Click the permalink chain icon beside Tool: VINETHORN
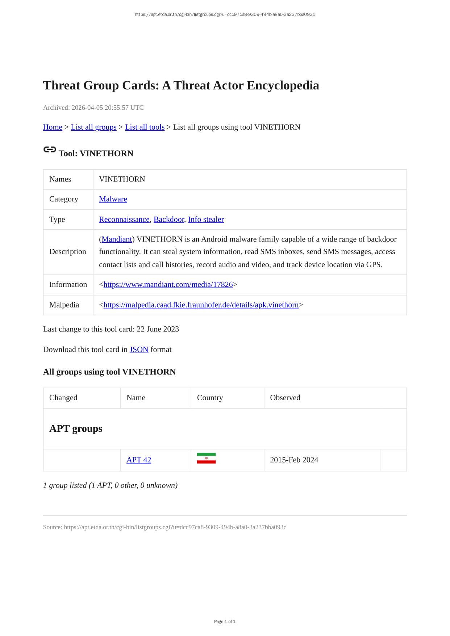The width and height of the screenshot is (450, 636). pos(50,149)
